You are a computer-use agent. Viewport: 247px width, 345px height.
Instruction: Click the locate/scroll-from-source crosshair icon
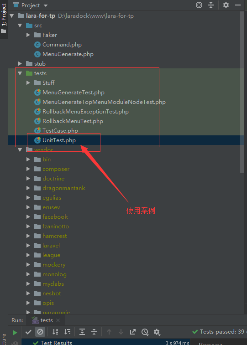point(199,5)
